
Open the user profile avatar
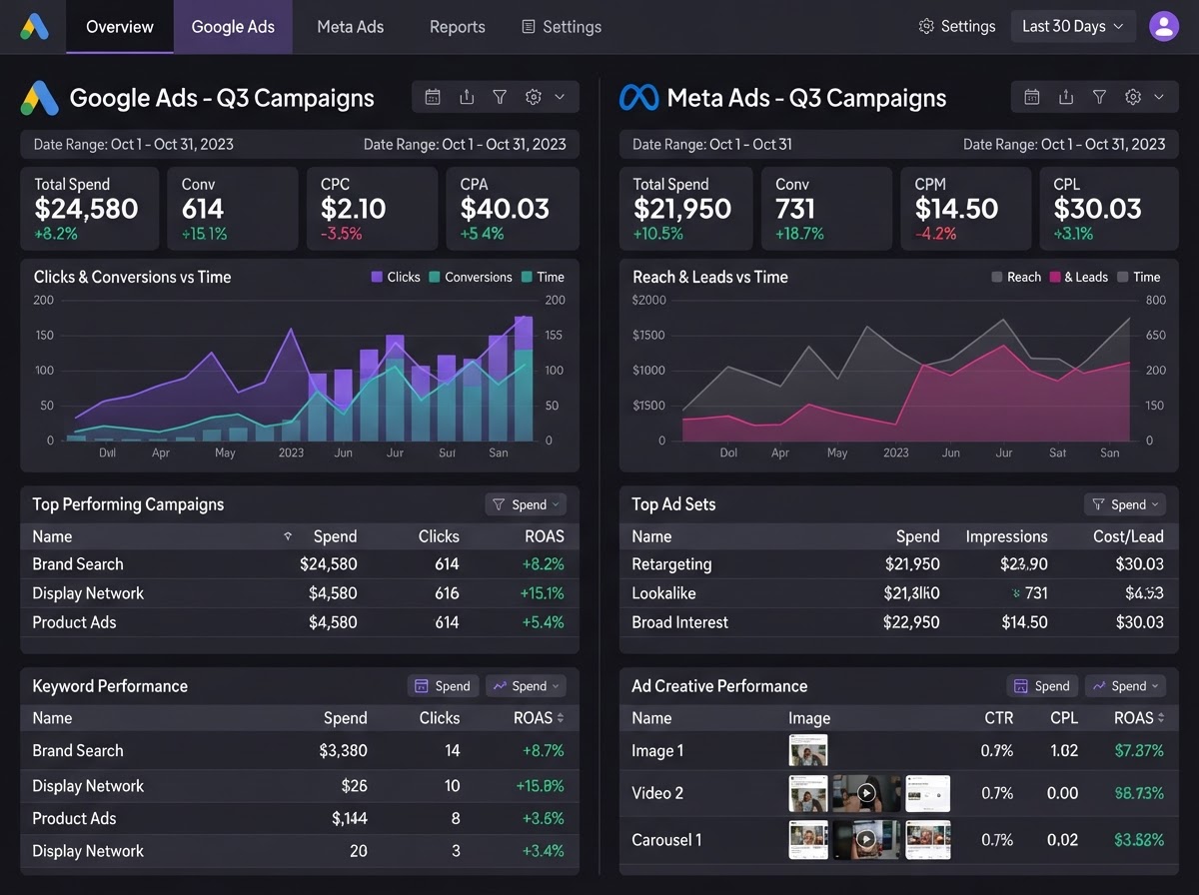(x=1164, y=26)
